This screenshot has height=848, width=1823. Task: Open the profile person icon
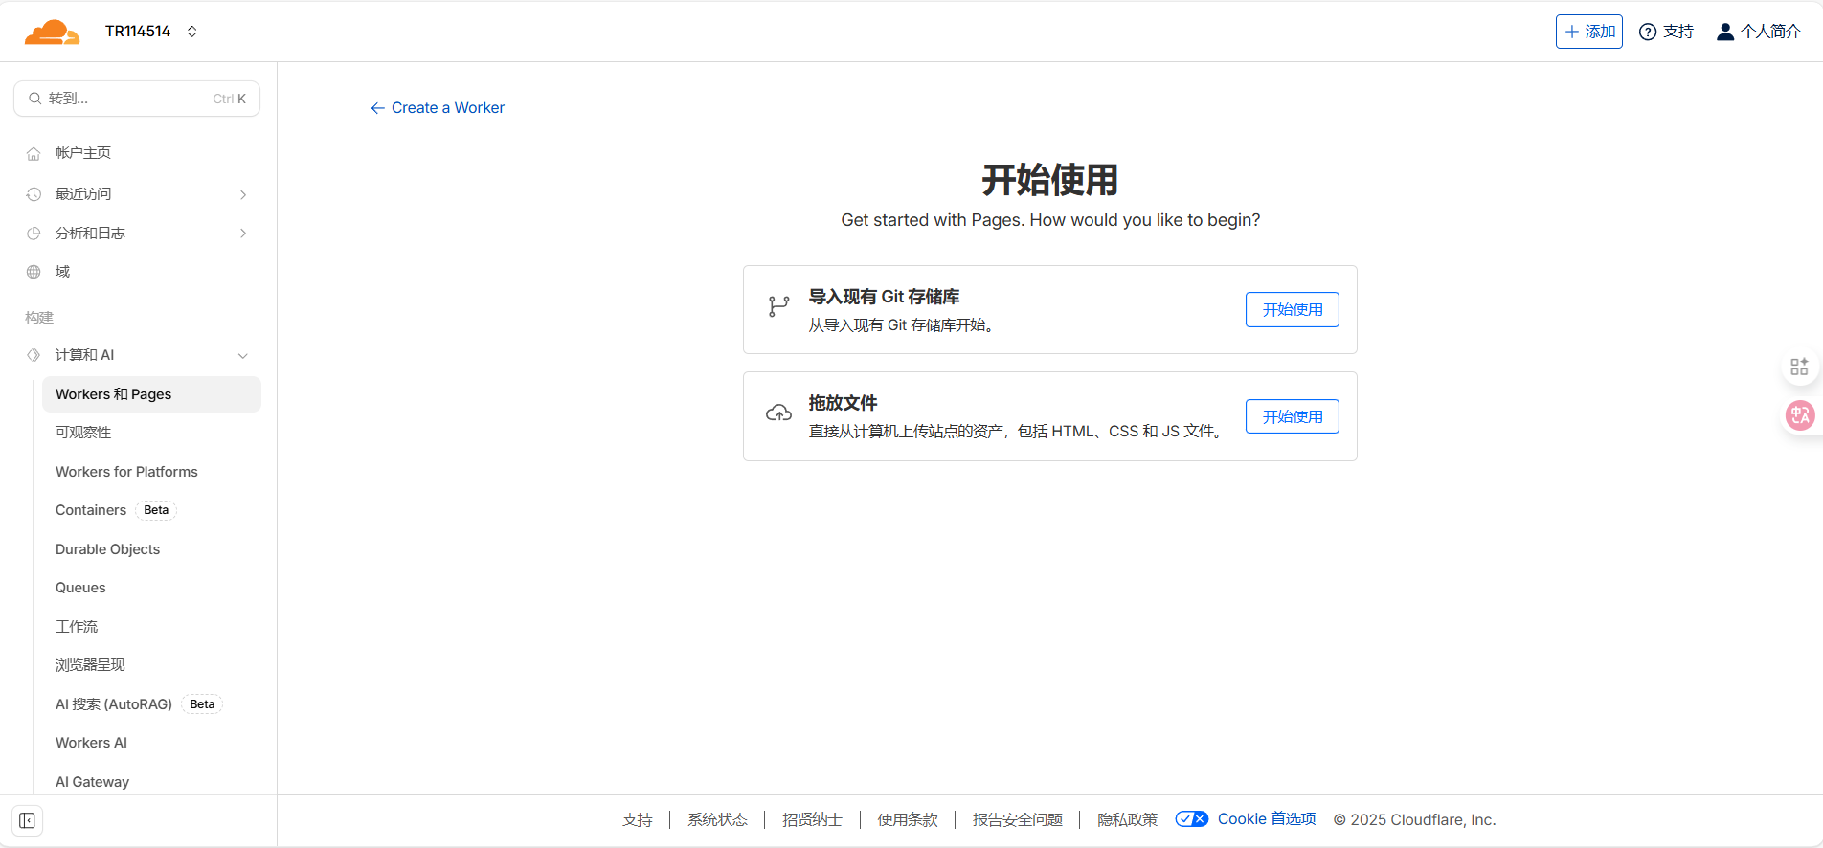(1724, 32)
